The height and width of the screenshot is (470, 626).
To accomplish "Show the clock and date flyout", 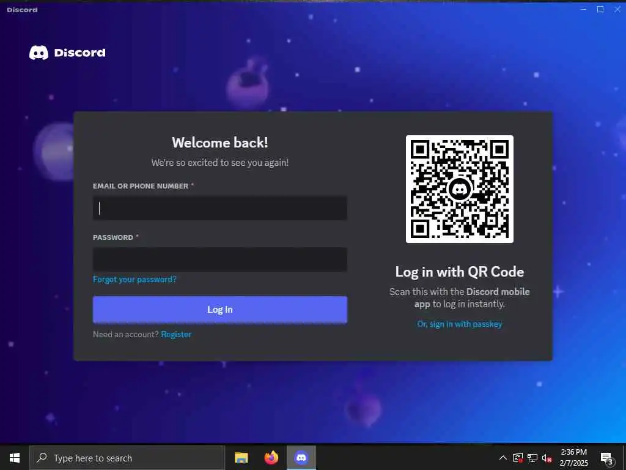I will coord(573,458).
